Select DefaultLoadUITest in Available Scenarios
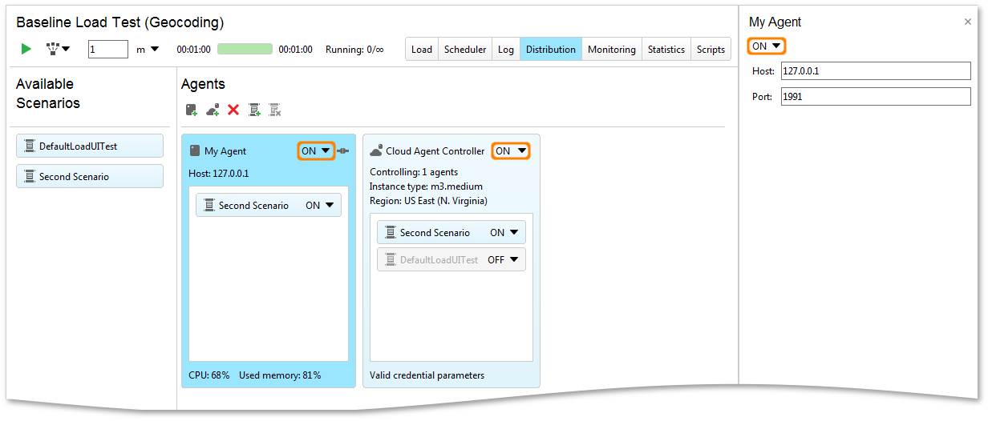This screenshot has width=988, height=421. coord(90,146)
